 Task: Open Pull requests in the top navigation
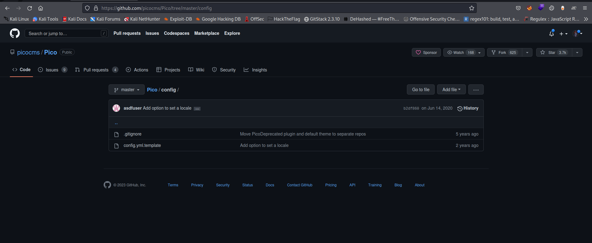point(127,33)
